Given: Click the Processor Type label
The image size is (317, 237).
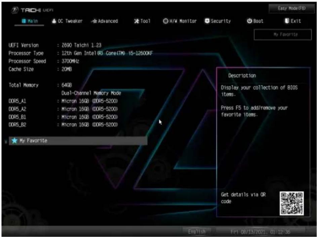Looking at the screenshot, I should click(26, 53).
